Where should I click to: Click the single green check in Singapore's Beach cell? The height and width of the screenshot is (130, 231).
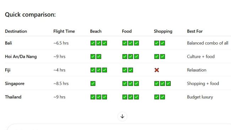pos(93,83)
